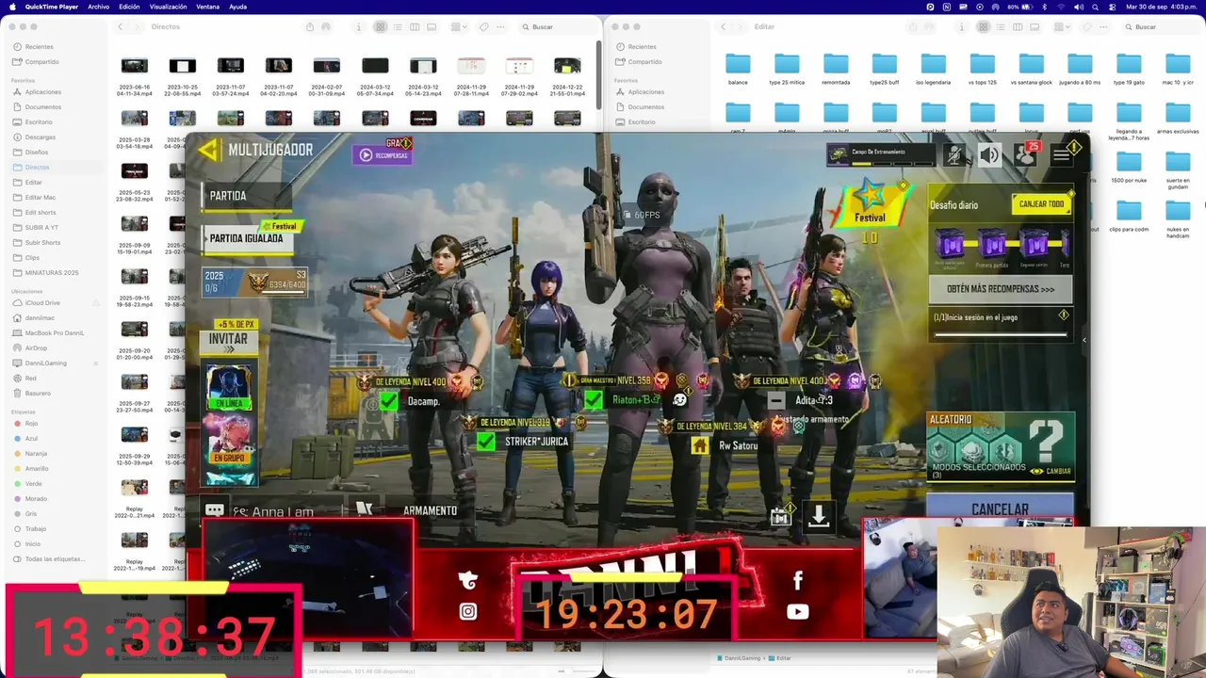
Task: Open the En Línea friends card
Action: pyautogui.click(x=229, y=386)
